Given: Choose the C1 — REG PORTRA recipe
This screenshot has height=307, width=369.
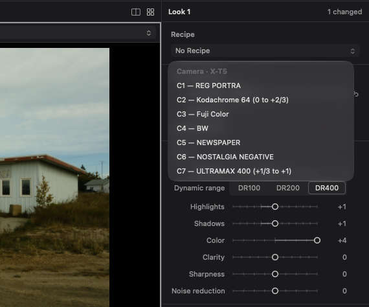Looking at the screenshot, I should point(261,85).
